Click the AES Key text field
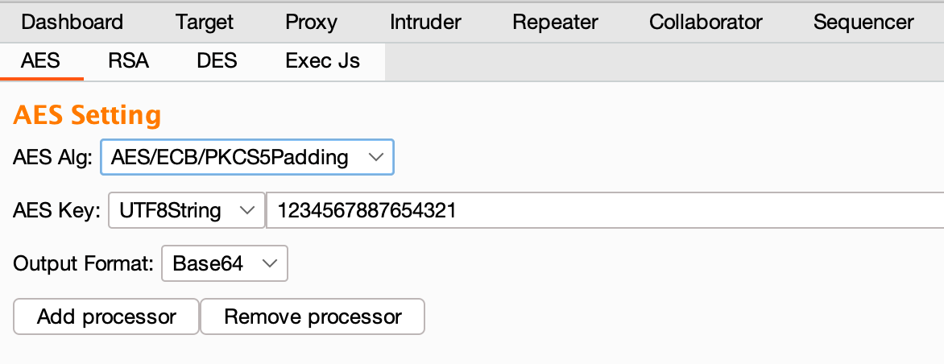Screen dimensions: 944x364 coord(604,211)
